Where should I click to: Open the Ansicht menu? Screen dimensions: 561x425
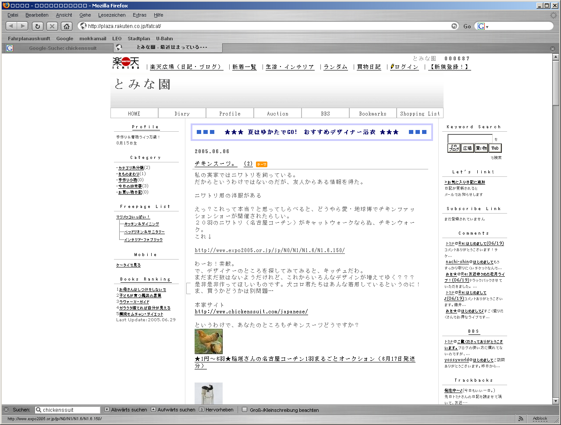(x=64, y=15)
